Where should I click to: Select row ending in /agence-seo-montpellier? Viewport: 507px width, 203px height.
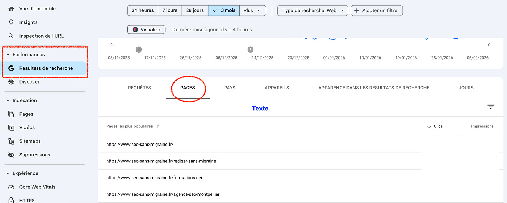coord(260,194)
